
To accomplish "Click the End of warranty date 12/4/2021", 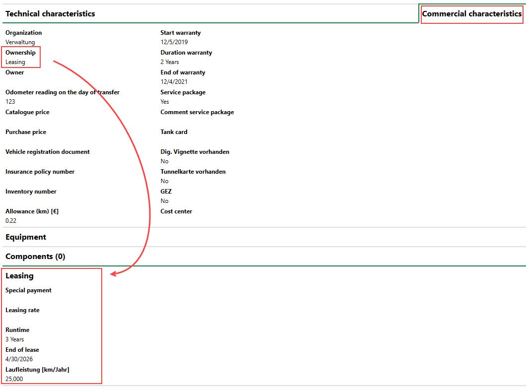I will click(x=174, y=82).
